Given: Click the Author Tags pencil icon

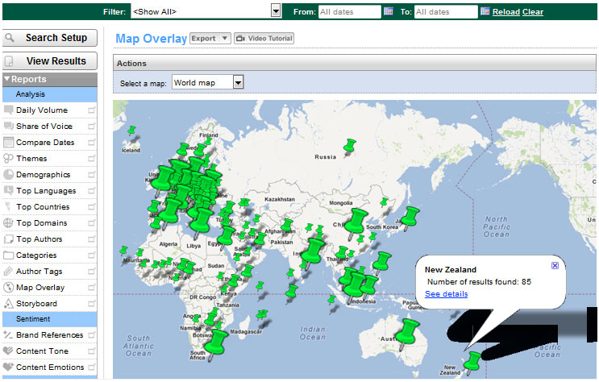Looking at the screenshot, I should click(x=8, y=272).
